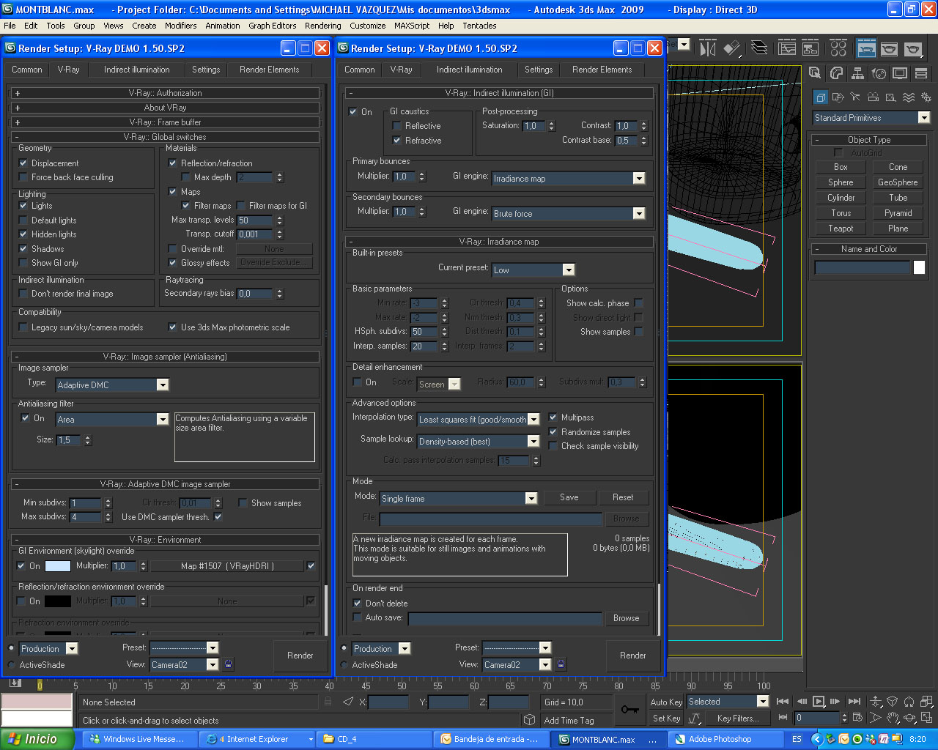Open Secondary bounces GI engine dropdown
Screen dimensions: 938x750
(x=568, y=214)
